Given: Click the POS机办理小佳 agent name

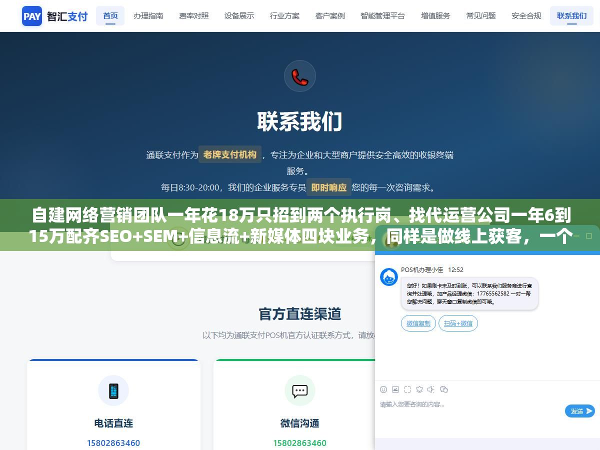Looking at the screenshot, I should coord(422,269).
